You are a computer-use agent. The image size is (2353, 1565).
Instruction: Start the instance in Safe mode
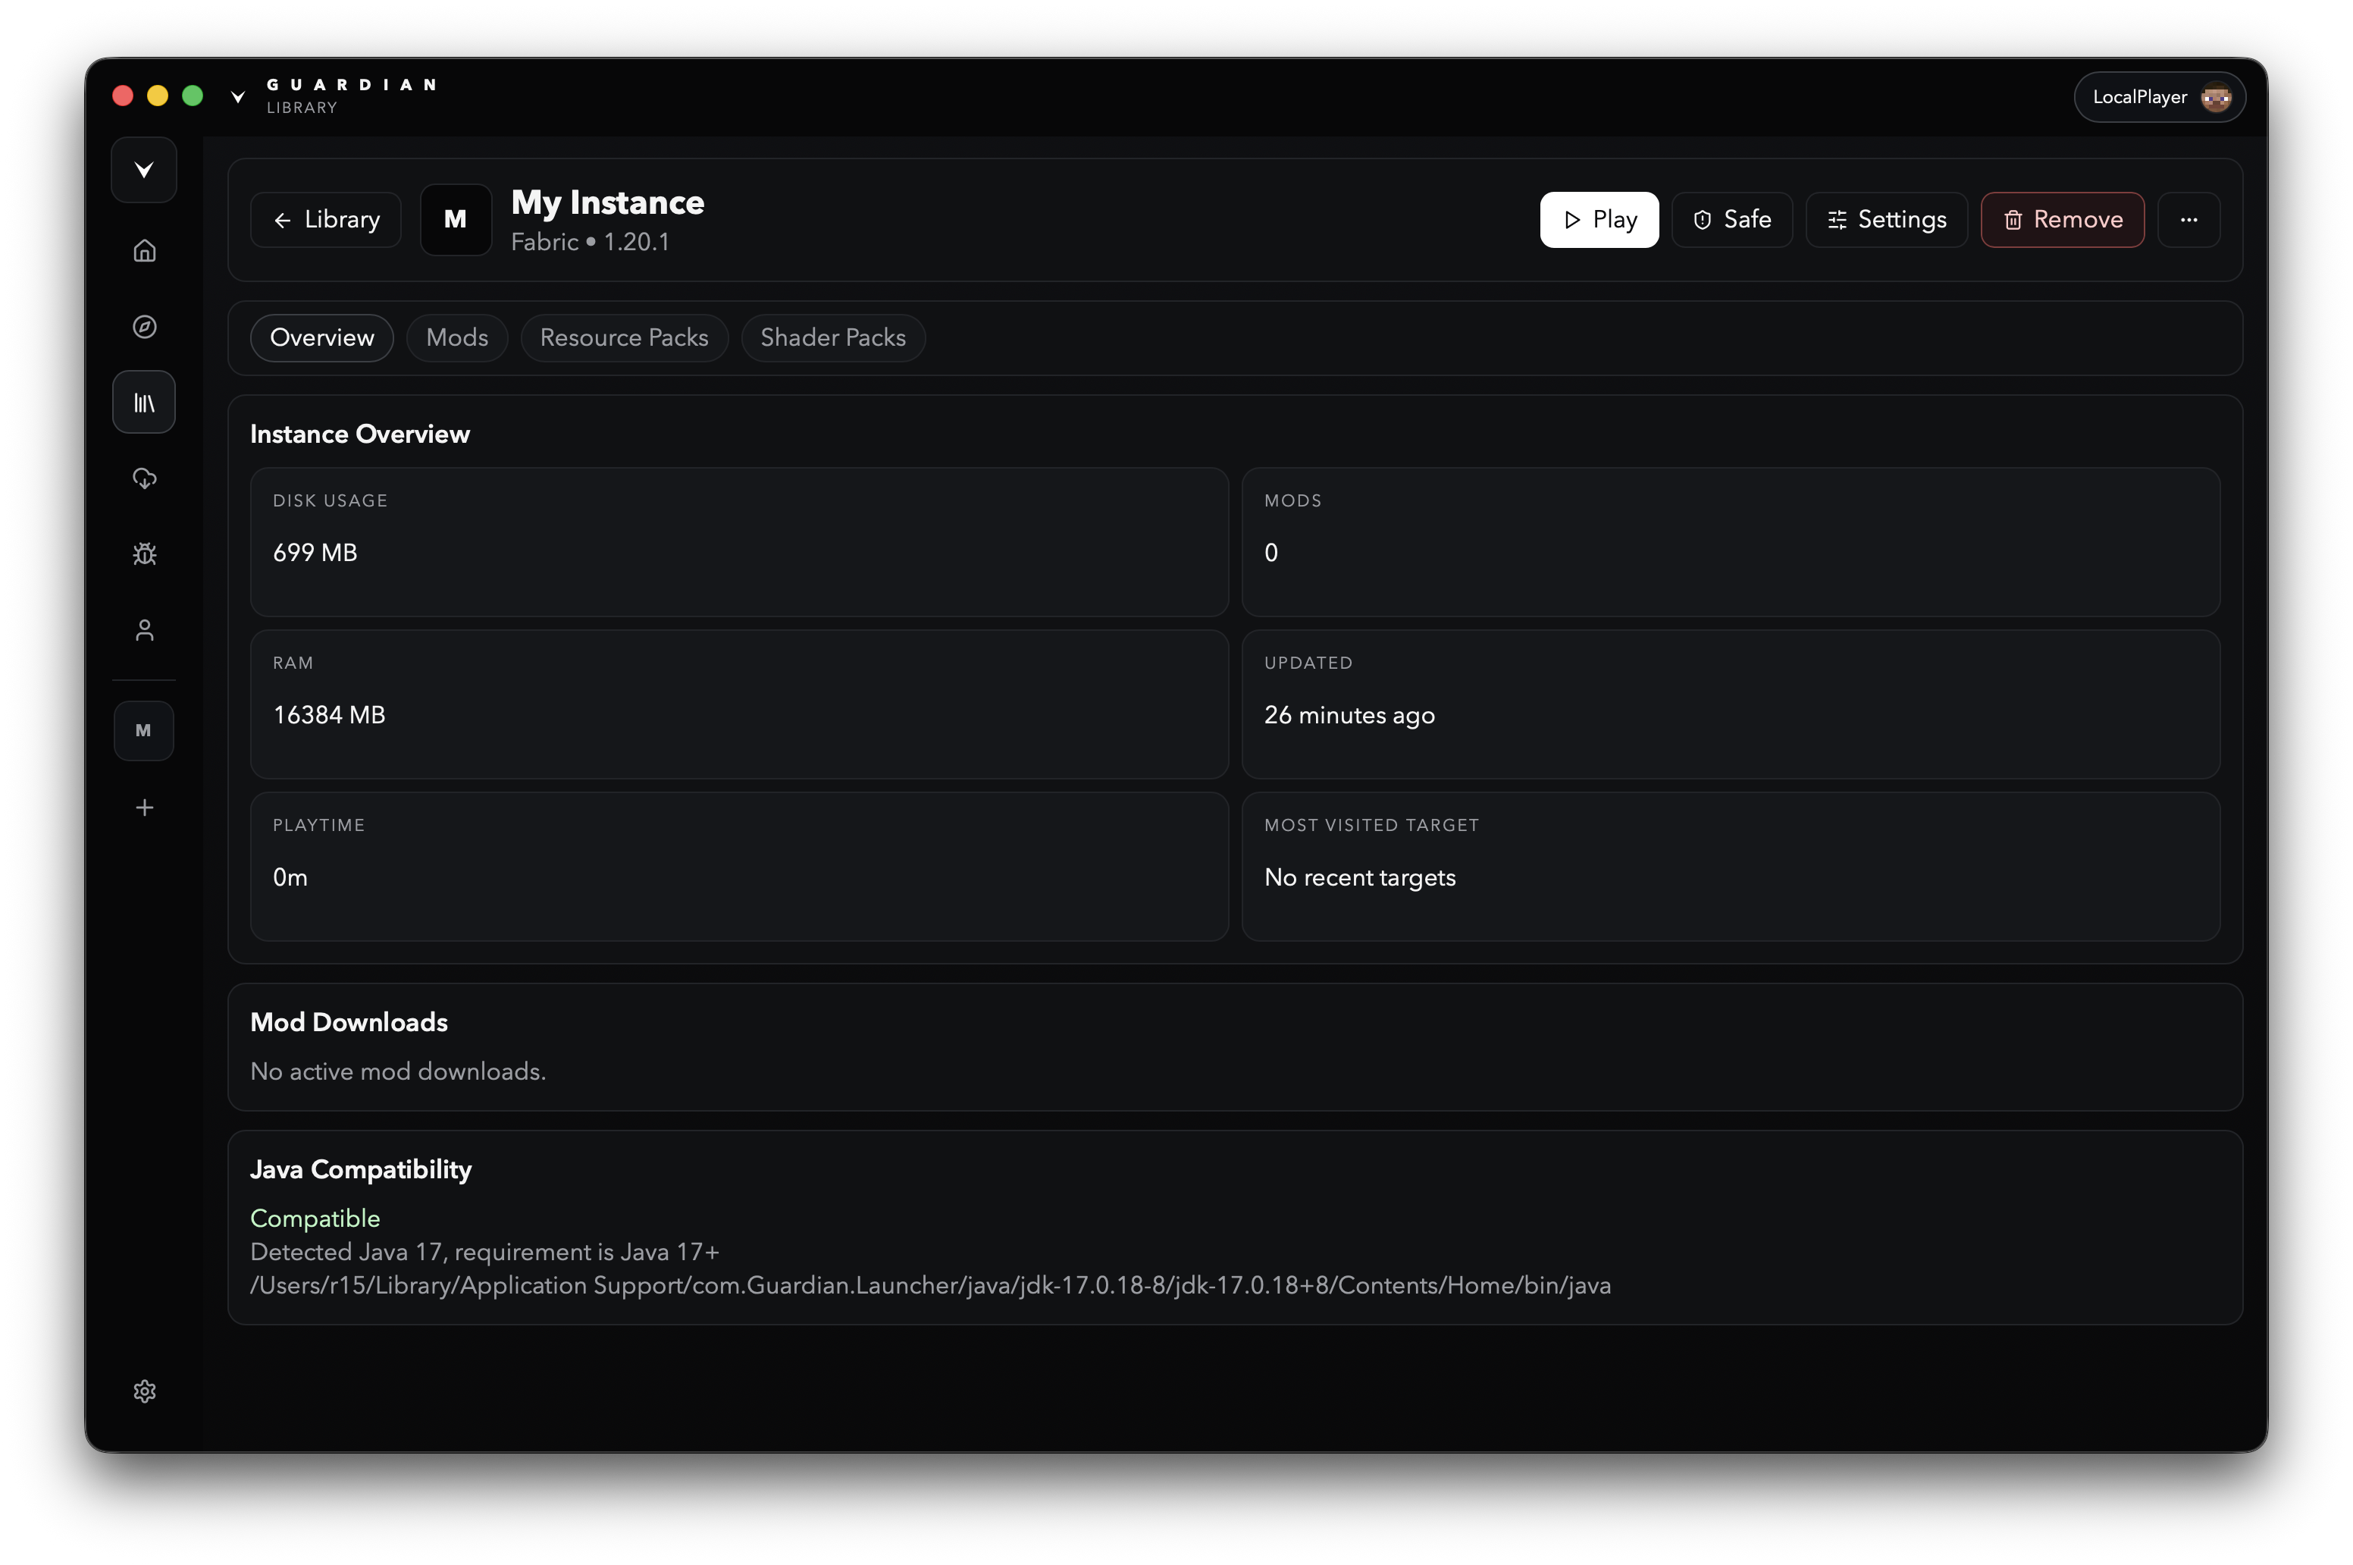click(1731, 220)
